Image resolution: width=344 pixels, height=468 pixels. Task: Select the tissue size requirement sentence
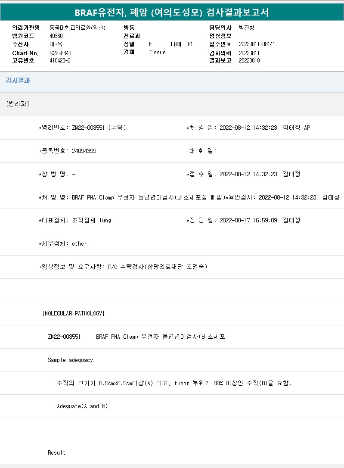(x=174, y=383)
